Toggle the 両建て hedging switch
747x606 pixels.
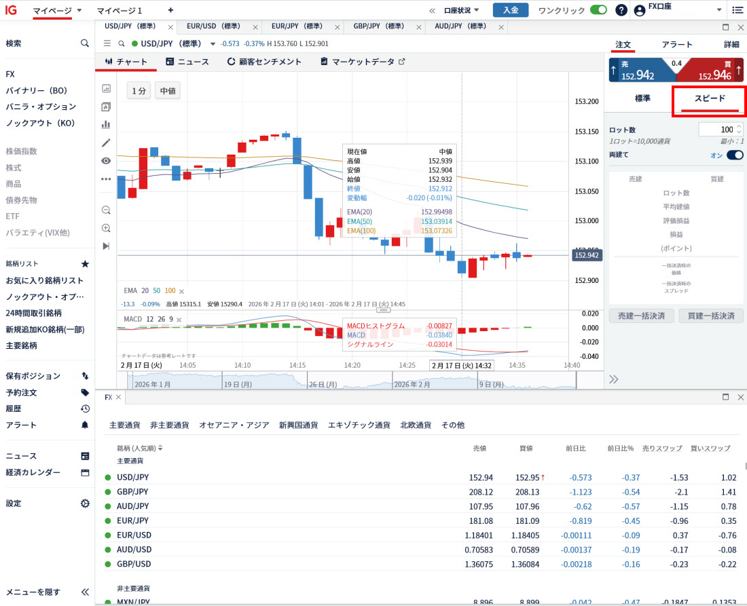pos(735,155)
